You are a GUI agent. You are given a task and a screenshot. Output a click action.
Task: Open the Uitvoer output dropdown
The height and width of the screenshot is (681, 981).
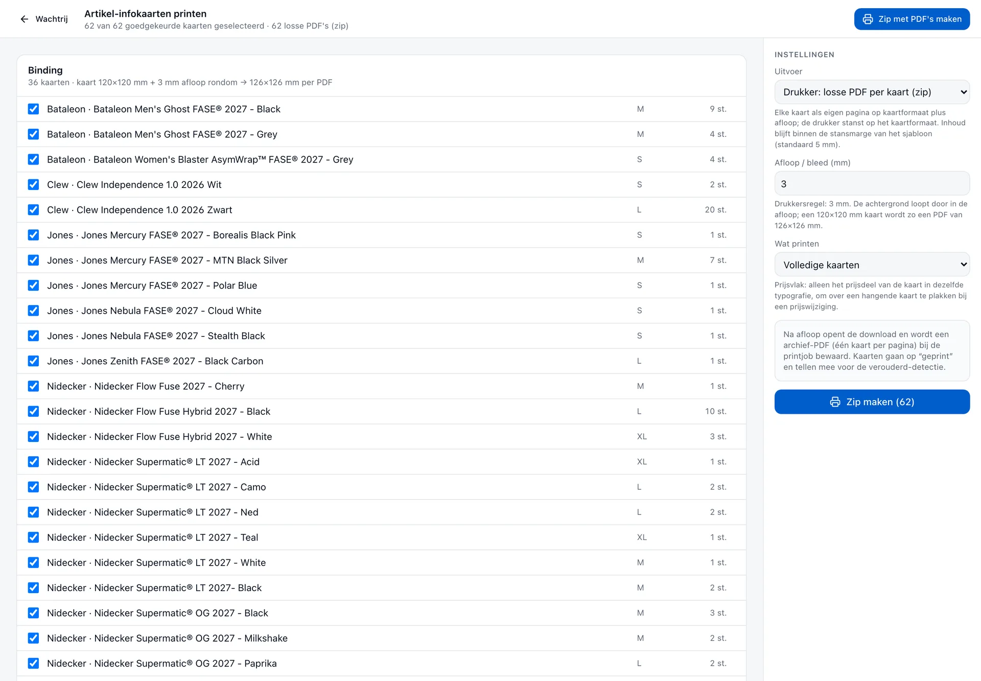(872, 92)
